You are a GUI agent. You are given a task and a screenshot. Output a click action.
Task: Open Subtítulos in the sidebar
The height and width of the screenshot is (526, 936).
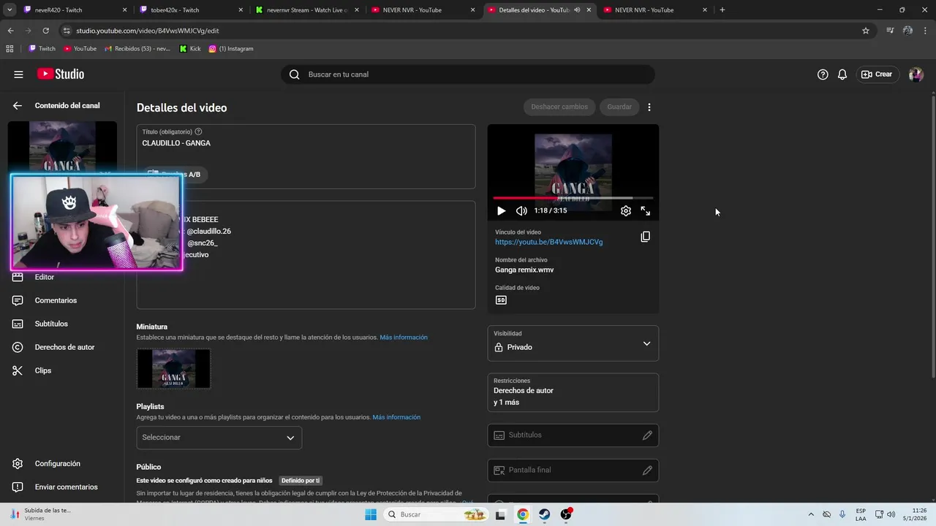(x=51, y=324)
